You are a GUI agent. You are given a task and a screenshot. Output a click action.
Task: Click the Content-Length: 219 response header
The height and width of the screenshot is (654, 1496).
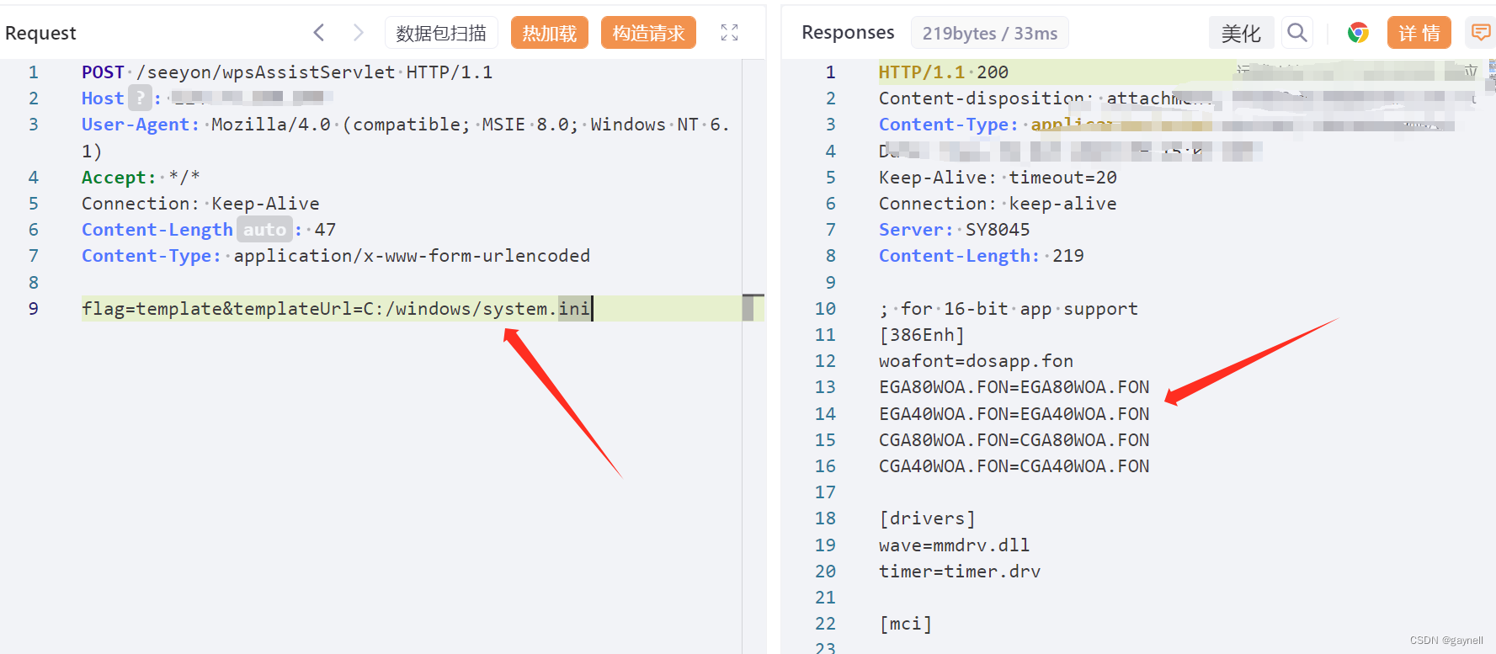tap(981, 256)
